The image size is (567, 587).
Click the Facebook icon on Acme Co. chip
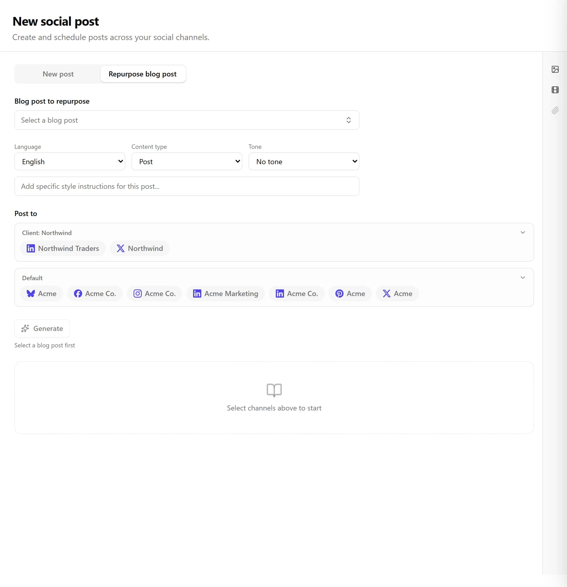(78, 293)
